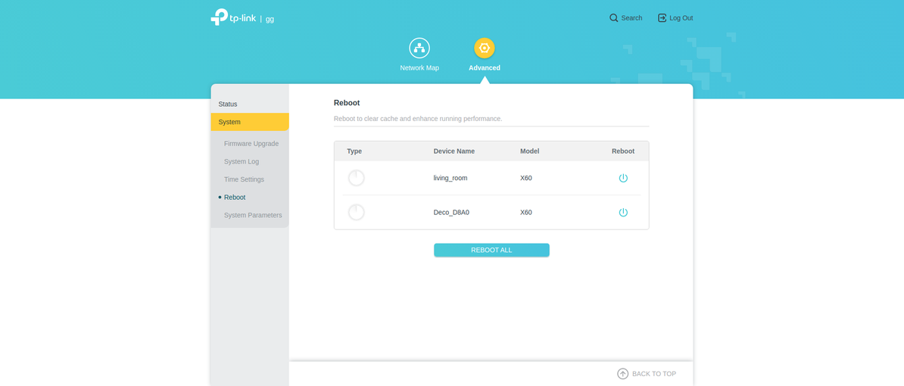
Task: Click the BACK TO TOP text
Action: (654, 374)
